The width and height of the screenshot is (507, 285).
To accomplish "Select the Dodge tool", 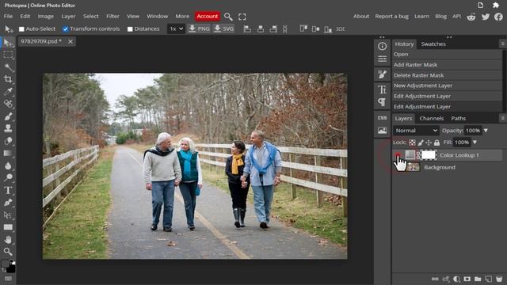I will coord(8,177).
